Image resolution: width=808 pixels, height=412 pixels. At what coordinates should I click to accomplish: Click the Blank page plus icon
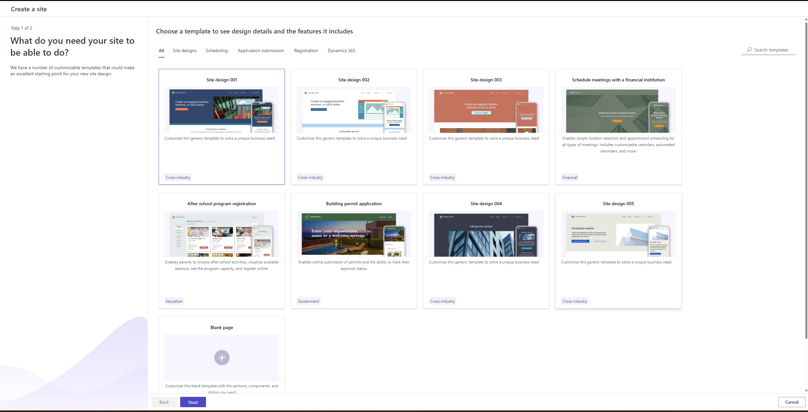pos(221,357)
